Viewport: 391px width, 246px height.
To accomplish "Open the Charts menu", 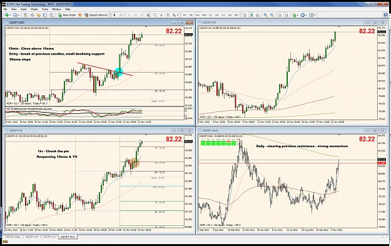I will (x=34, y=9).
